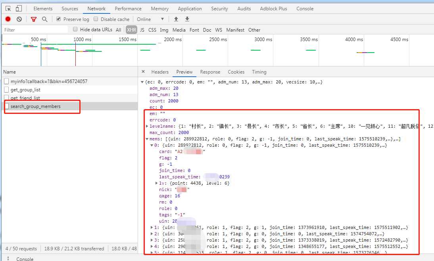Filter requests by Doc type
Screen dimensions: 434x261
(x=207, y=30)
